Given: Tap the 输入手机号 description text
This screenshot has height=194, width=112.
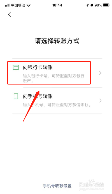Looking at the screenshot, I should 57,105.
